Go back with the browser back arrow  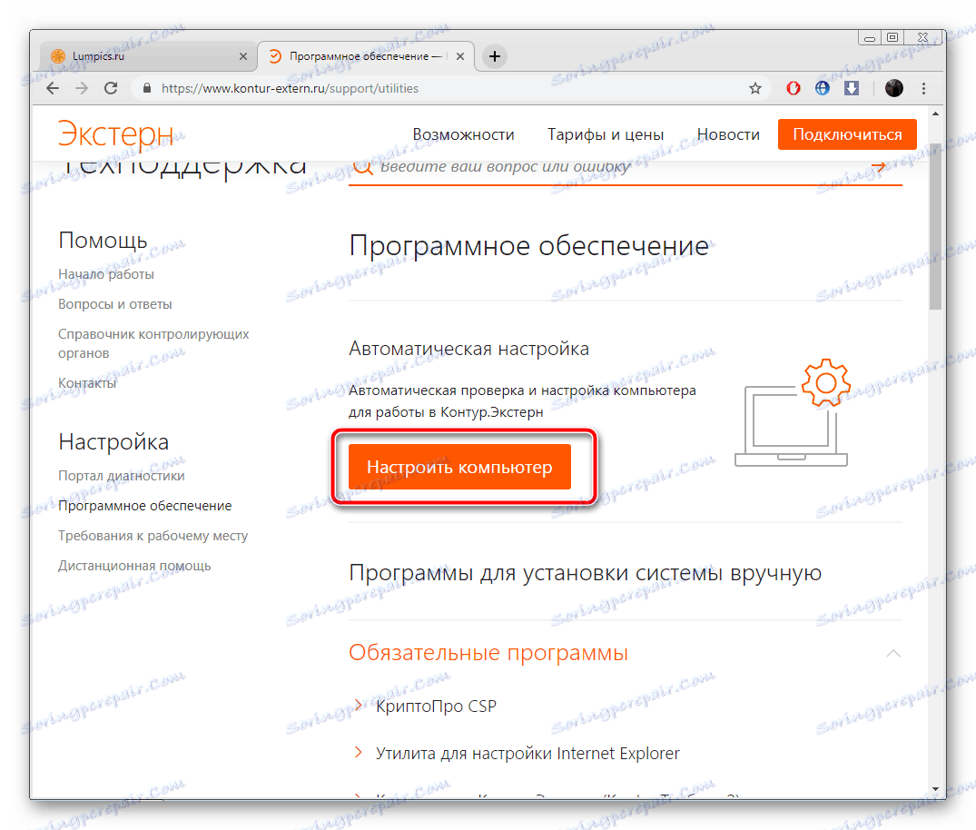[53, 88]
